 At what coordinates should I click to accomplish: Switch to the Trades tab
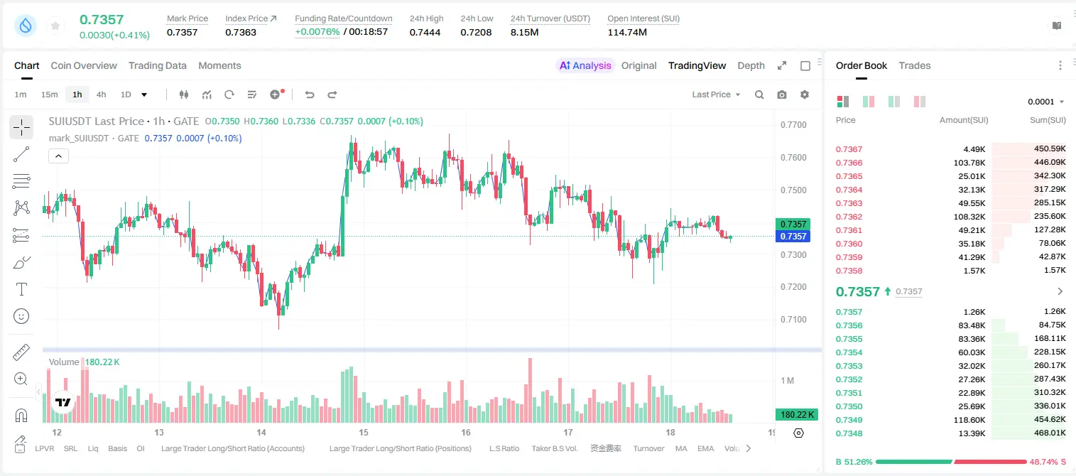(x=915, y=65)
